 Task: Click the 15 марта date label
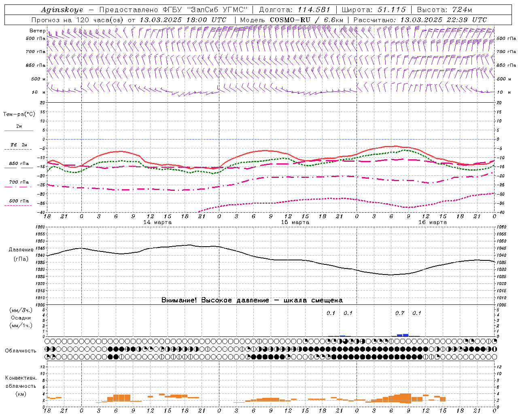point(295,222)
